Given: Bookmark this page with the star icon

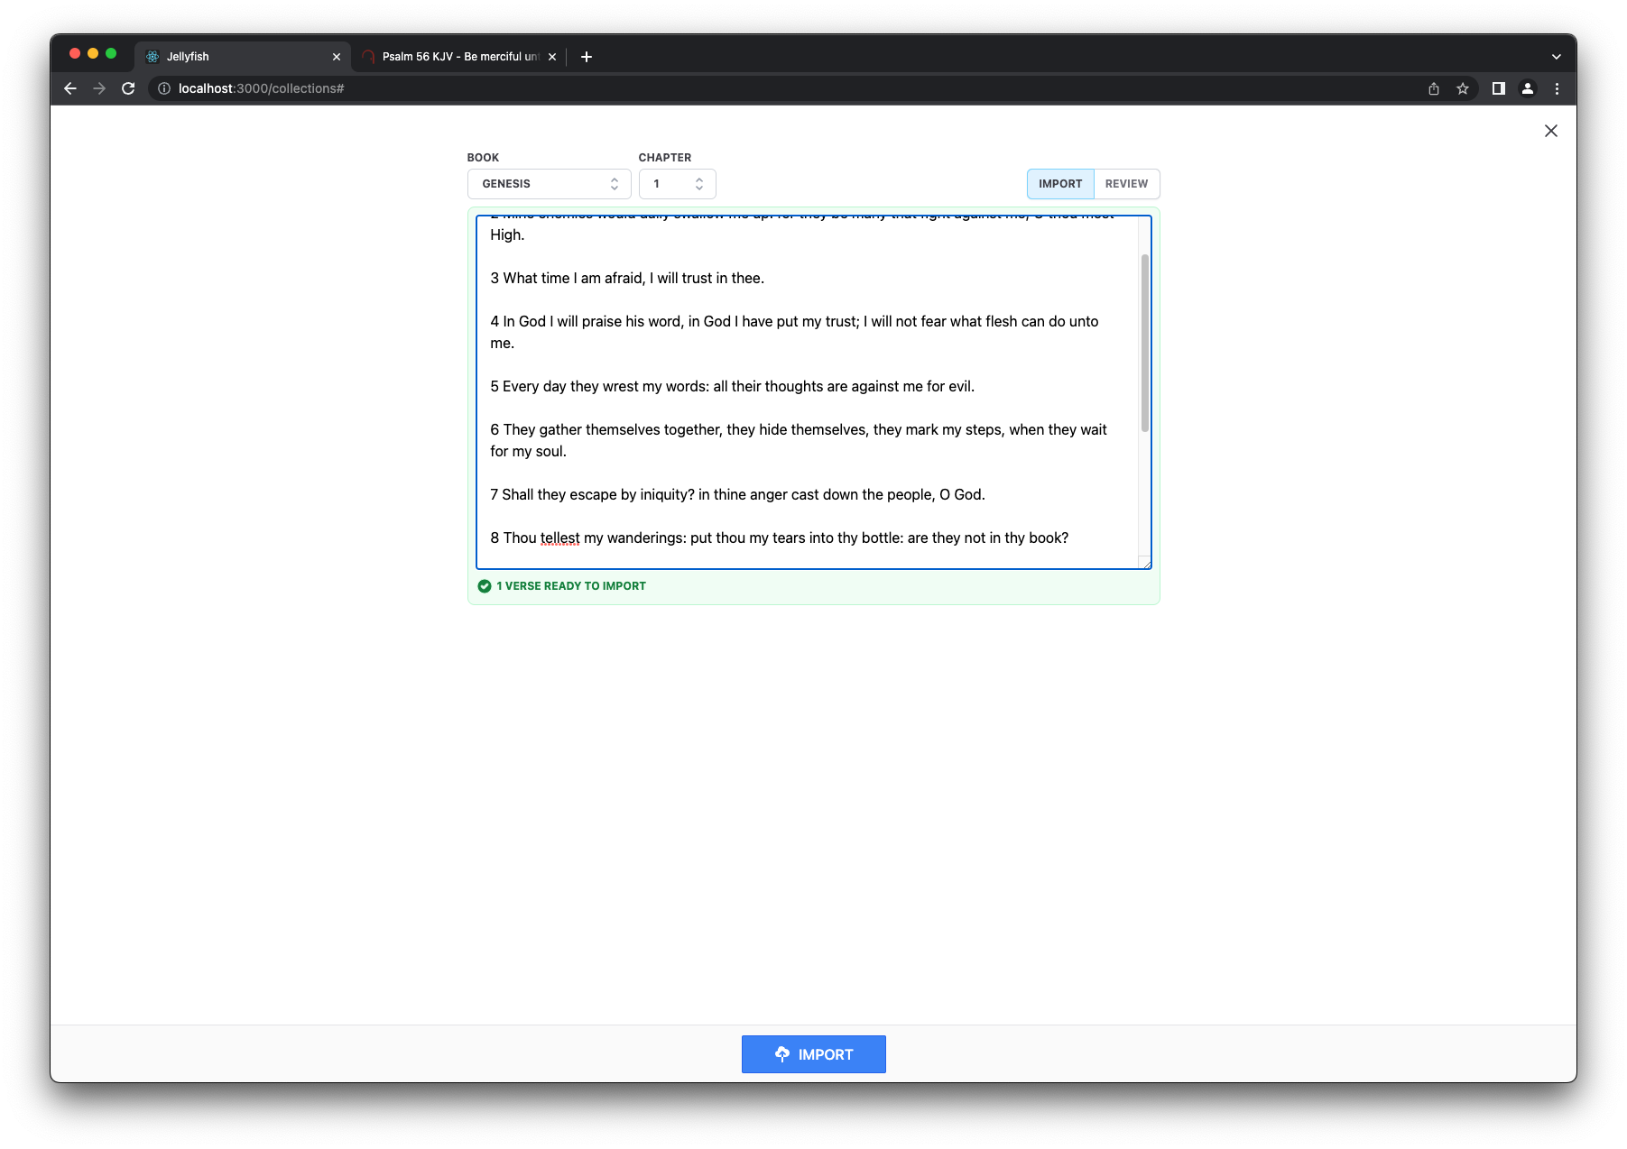Looking at the screenshot, I should pyautogui.click(x=1463, y=88).
